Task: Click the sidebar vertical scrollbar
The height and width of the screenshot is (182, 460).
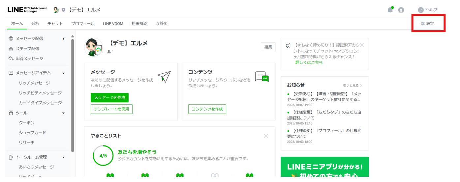Action: tap(73, 95)
